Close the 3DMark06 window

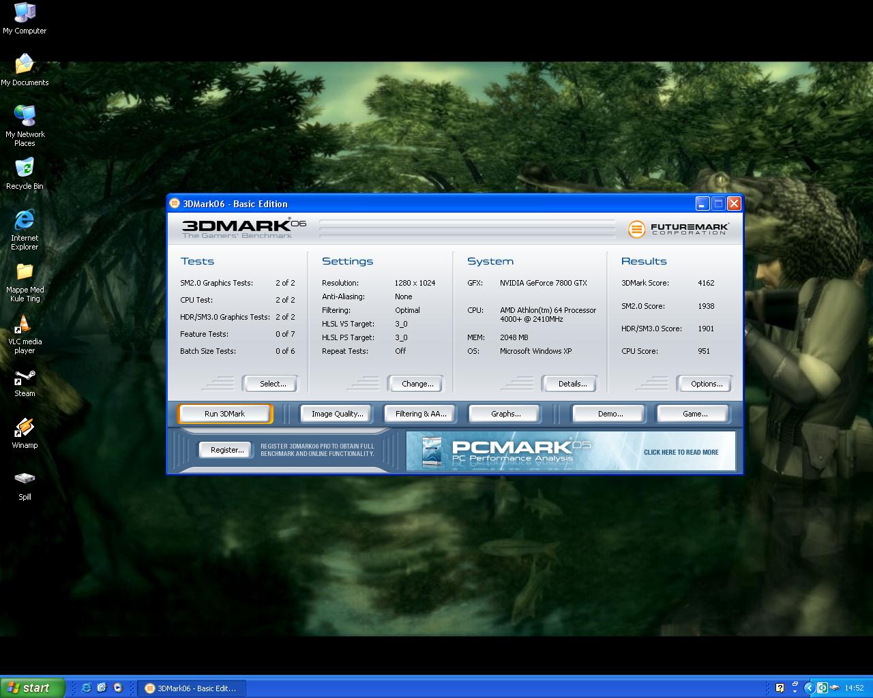(x=734, y=203)
